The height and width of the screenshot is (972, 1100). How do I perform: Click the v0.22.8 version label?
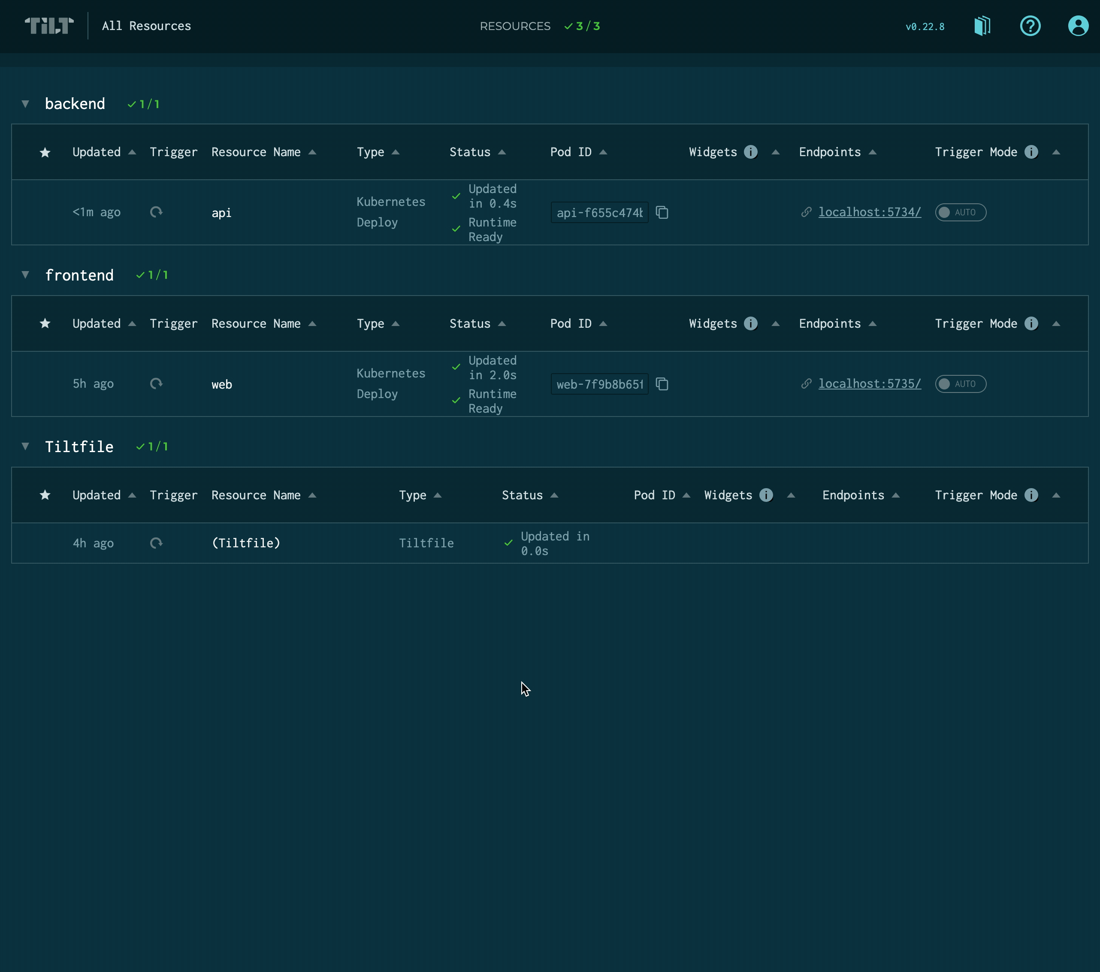[x=925, y=26]
